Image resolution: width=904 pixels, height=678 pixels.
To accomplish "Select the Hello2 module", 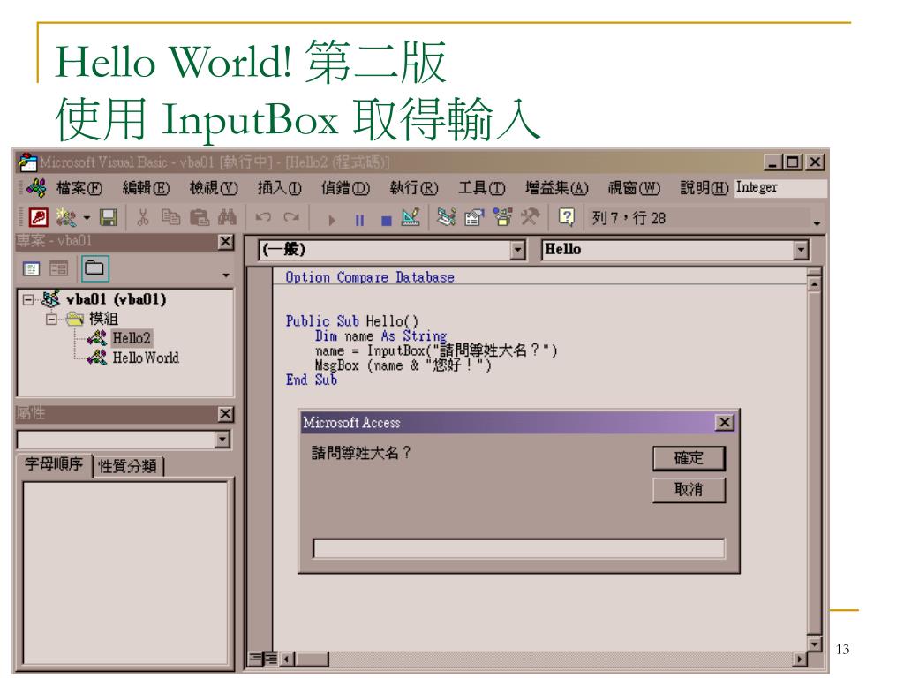I will click(131, 338).
